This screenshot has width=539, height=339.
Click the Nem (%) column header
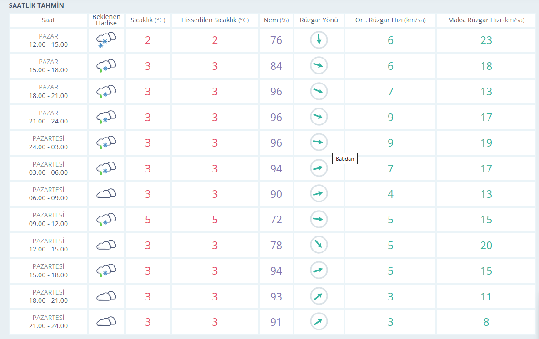276,20
